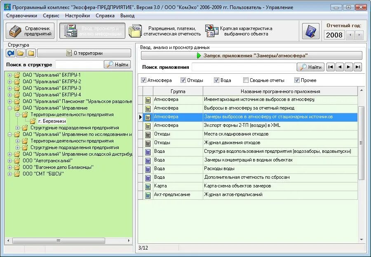Screen dimensions: 371x257
Task: Click document icon of Дополнительная отчетность по сбросам row
Action: coord(148,178)
